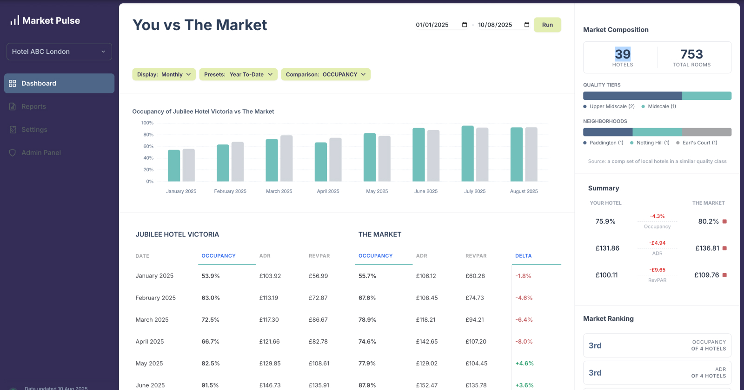Expand the Display: Monthly dropdown
This screenshot has height=390, width=744.
pos(164,74)
